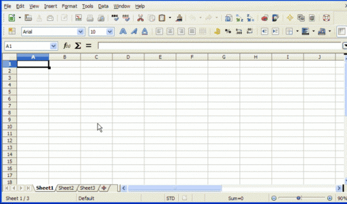
Task: Toggle Bold text formatting
Action: click(123, 31)
